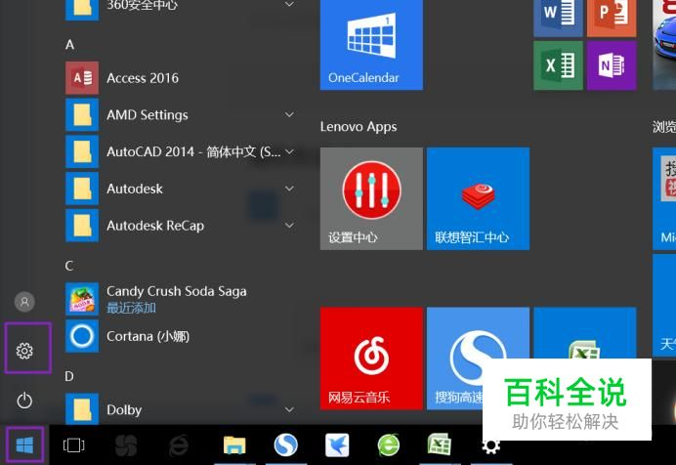Open File Explorer from the taskbar

tap(234, 444)
